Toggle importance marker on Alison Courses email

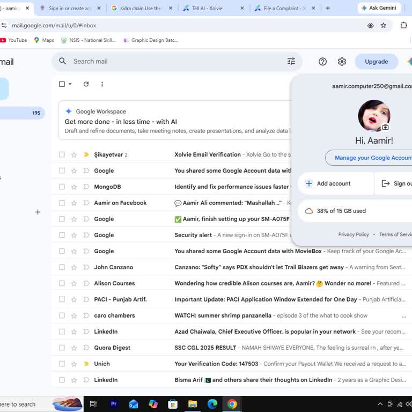click(x=86, y=283)
